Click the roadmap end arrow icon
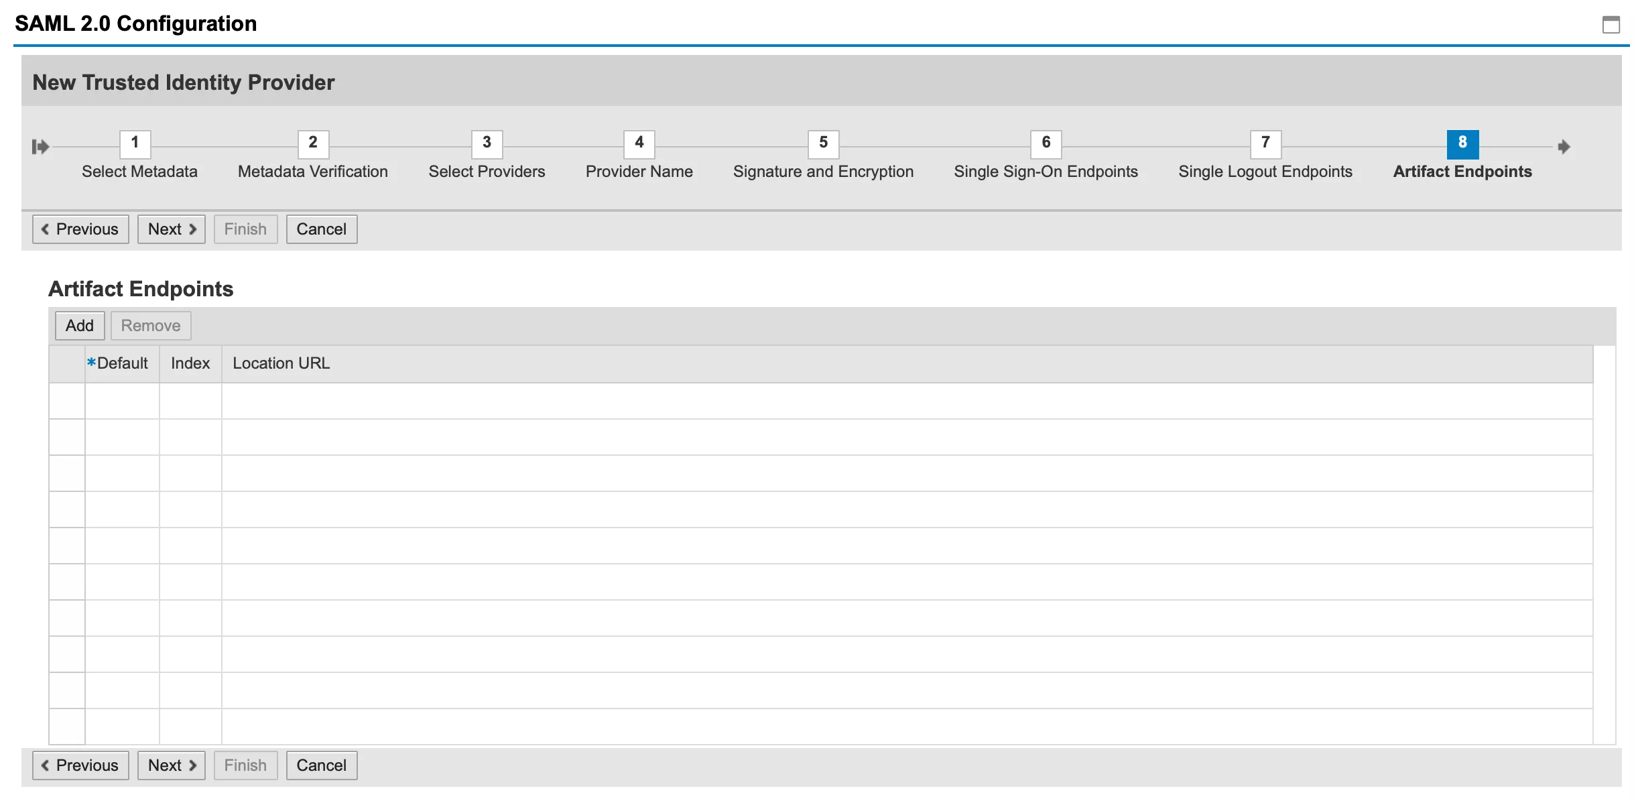This screenshot has height=799, width=1634. point(1564,146)
